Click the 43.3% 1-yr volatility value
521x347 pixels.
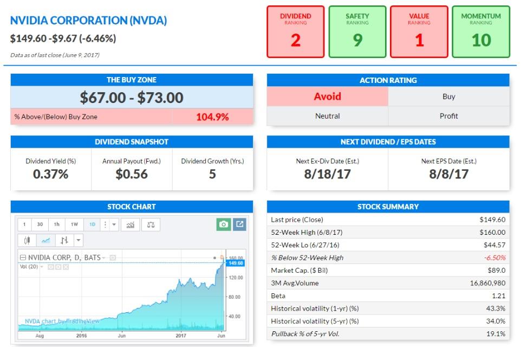pos(496,309)
